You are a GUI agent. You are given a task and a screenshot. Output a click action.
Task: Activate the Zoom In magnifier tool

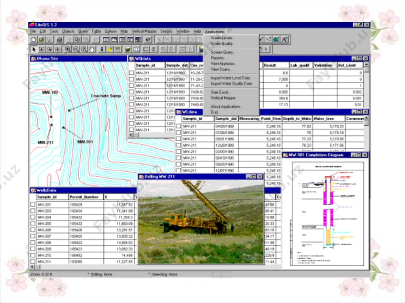click(x=68, y=49)
